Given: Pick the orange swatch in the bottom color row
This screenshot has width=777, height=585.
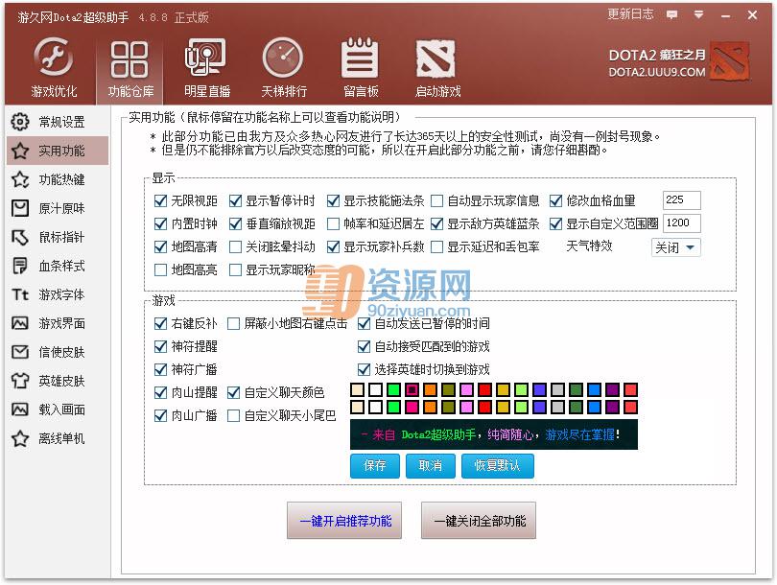Looking at the screenshot, I should tap(430, 408).
